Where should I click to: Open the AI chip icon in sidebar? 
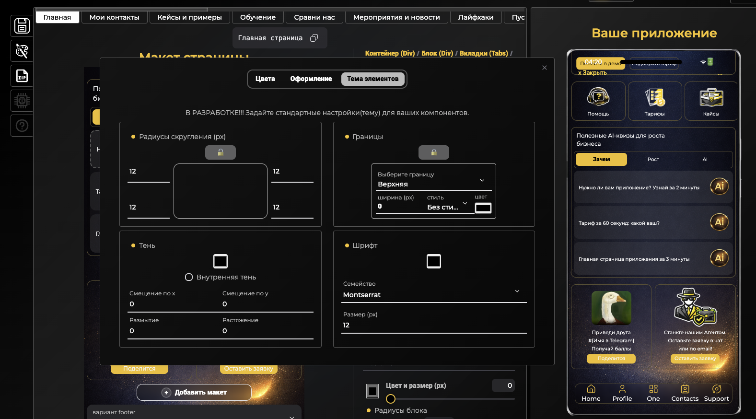pos(22,101)
